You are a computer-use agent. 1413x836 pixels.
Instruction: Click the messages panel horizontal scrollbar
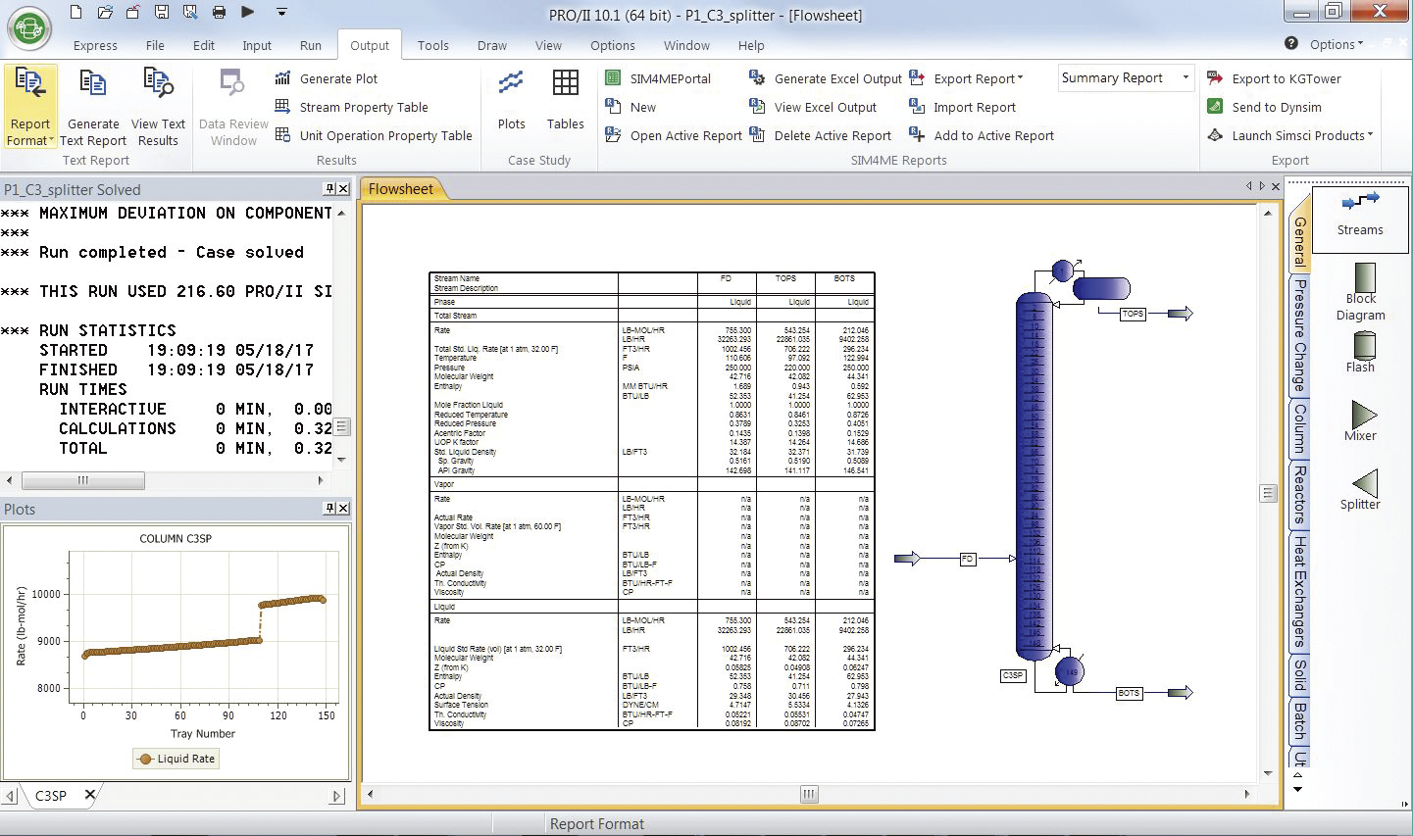click(x=83, y=480)
